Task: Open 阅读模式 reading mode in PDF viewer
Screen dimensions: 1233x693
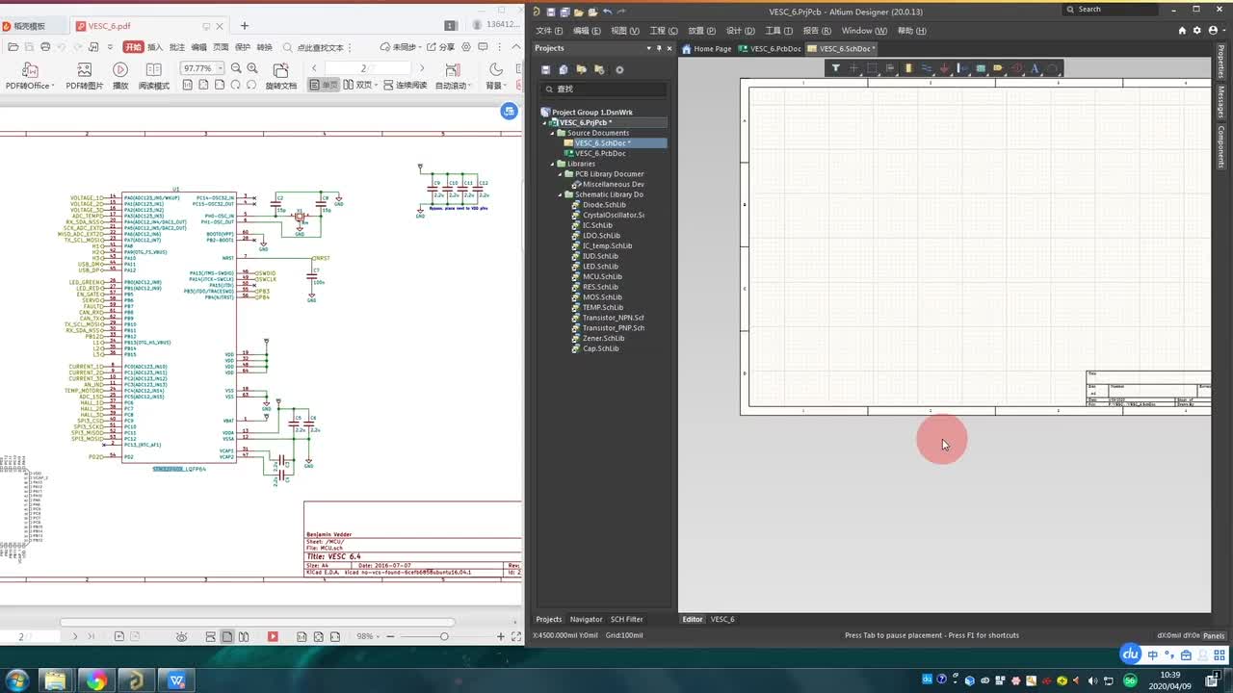Action: click(153, 69)
